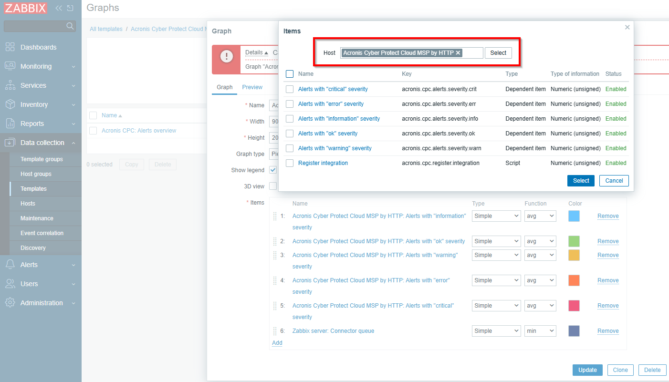669x382 pixels.
Task: Check Alerts with "error" severity item
Action: point(290,104)
